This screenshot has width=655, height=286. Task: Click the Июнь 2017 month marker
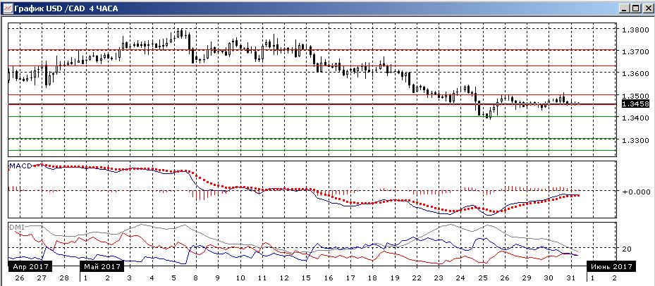pyautogui.click(x=612, y=266)
